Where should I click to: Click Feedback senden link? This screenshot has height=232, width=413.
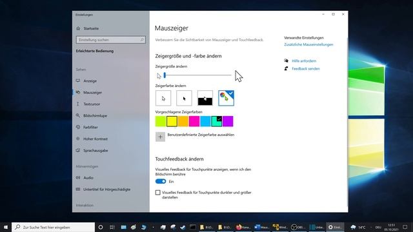click(x=305, y=69)
